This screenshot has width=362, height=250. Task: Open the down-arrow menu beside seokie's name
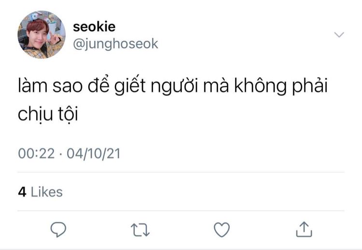[x=339, y=35]
